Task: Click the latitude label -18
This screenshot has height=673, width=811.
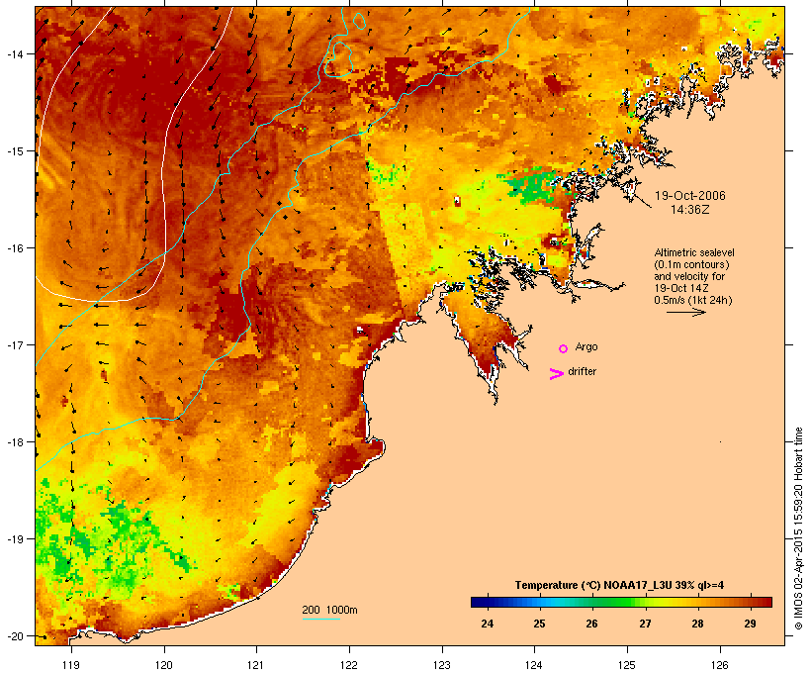Action: pos(14,442)
